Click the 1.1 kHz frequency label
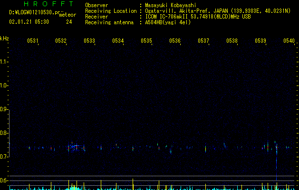Viewport: 299px width, 190px height. pyautogui.click(x=4, y=62)
